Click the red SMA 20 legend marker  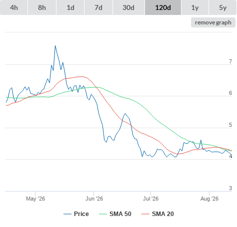[145, 214]
